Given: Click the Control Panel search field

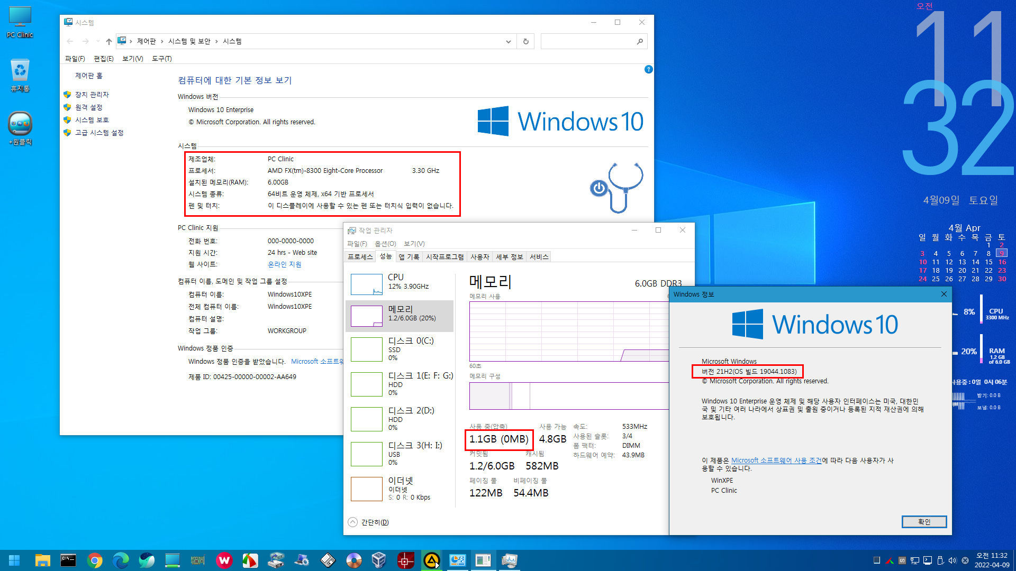Looking at the screenshot, I should (x=594, y=41).
